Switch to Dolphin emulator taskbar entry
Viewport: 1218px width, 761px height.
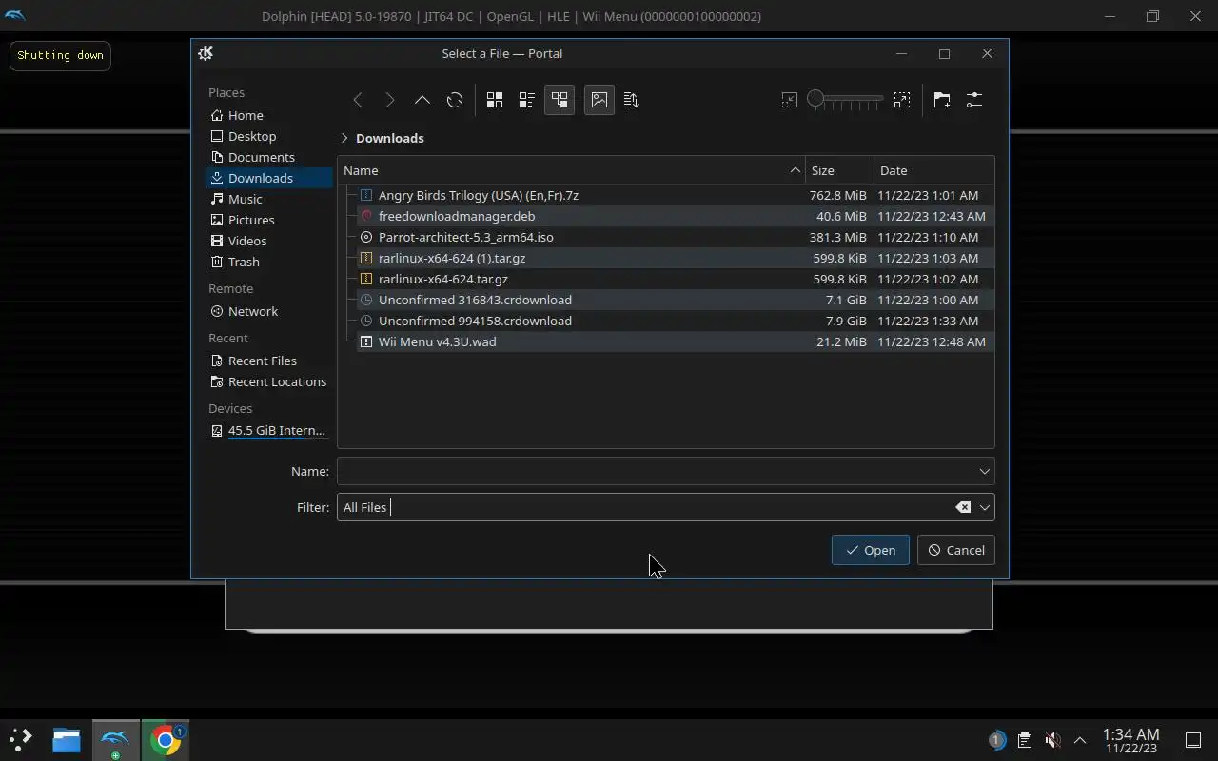(115, 739)
